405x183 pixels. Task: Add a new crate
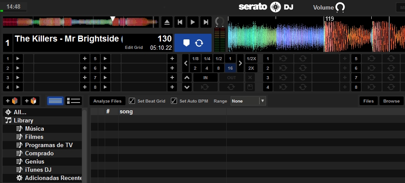tap(12, 101)
